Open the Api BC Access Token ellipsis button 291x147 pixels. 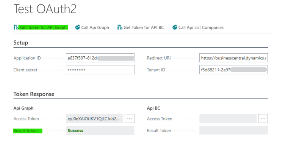coord(263,119)
